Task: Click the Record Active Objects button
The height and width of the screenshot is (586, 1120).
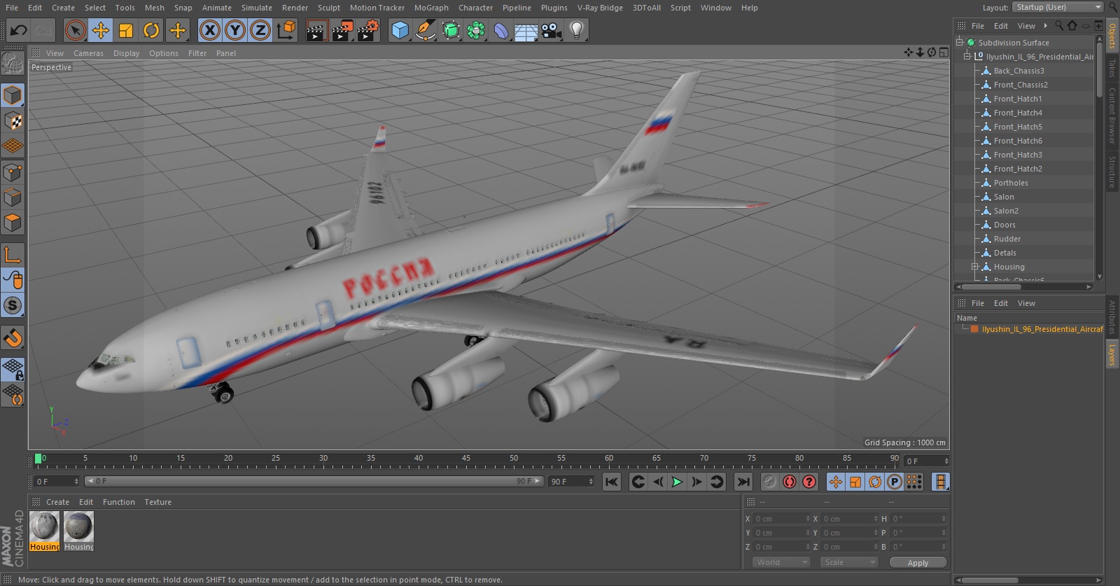Action: 769,482
